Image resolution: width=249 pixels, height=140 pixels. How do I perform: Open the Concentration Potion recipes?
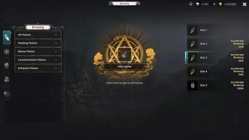click(x=38, y=60)
